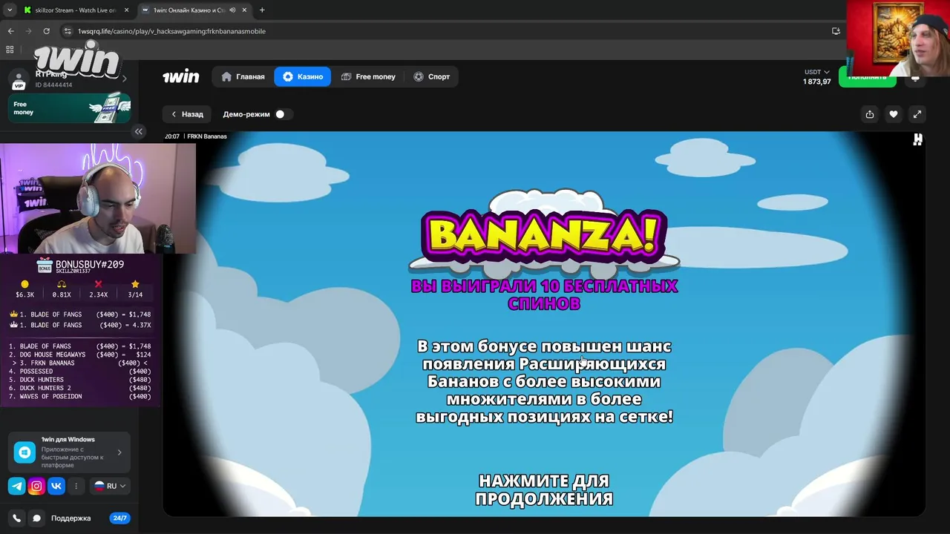The width and height of the screenshot is (950, 534).
Task: Open the RU language dropdown
Action: pos(110,487)
